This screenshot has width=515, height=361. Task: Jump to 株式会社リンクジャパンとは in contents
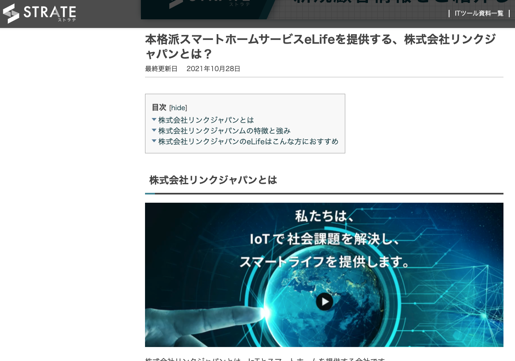tap(206, 120)
